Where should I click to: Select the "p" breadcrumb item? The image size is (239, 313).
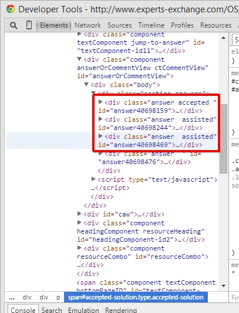58,298
